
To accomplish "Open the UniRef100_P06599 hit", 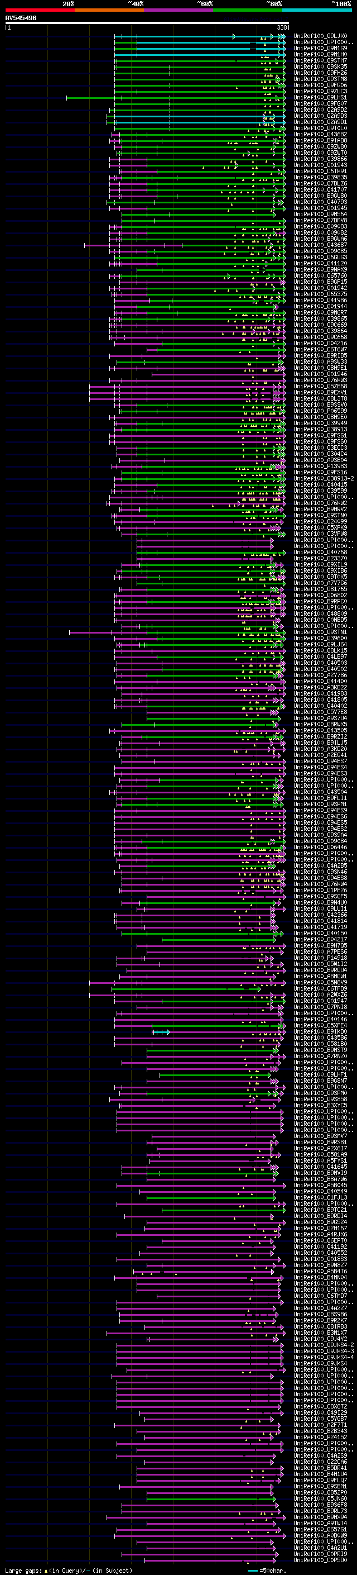I will click(x=320, y=411).
